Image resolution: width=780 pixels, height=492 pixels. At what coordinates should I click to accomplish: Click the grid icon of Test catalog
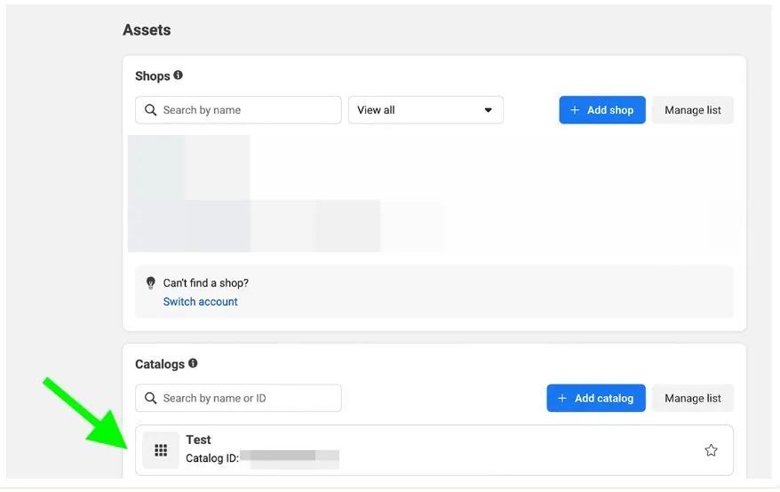(x=161, y=450)
